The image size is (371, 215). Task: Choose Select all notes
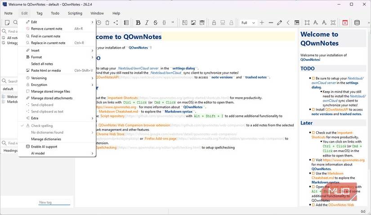57,64
